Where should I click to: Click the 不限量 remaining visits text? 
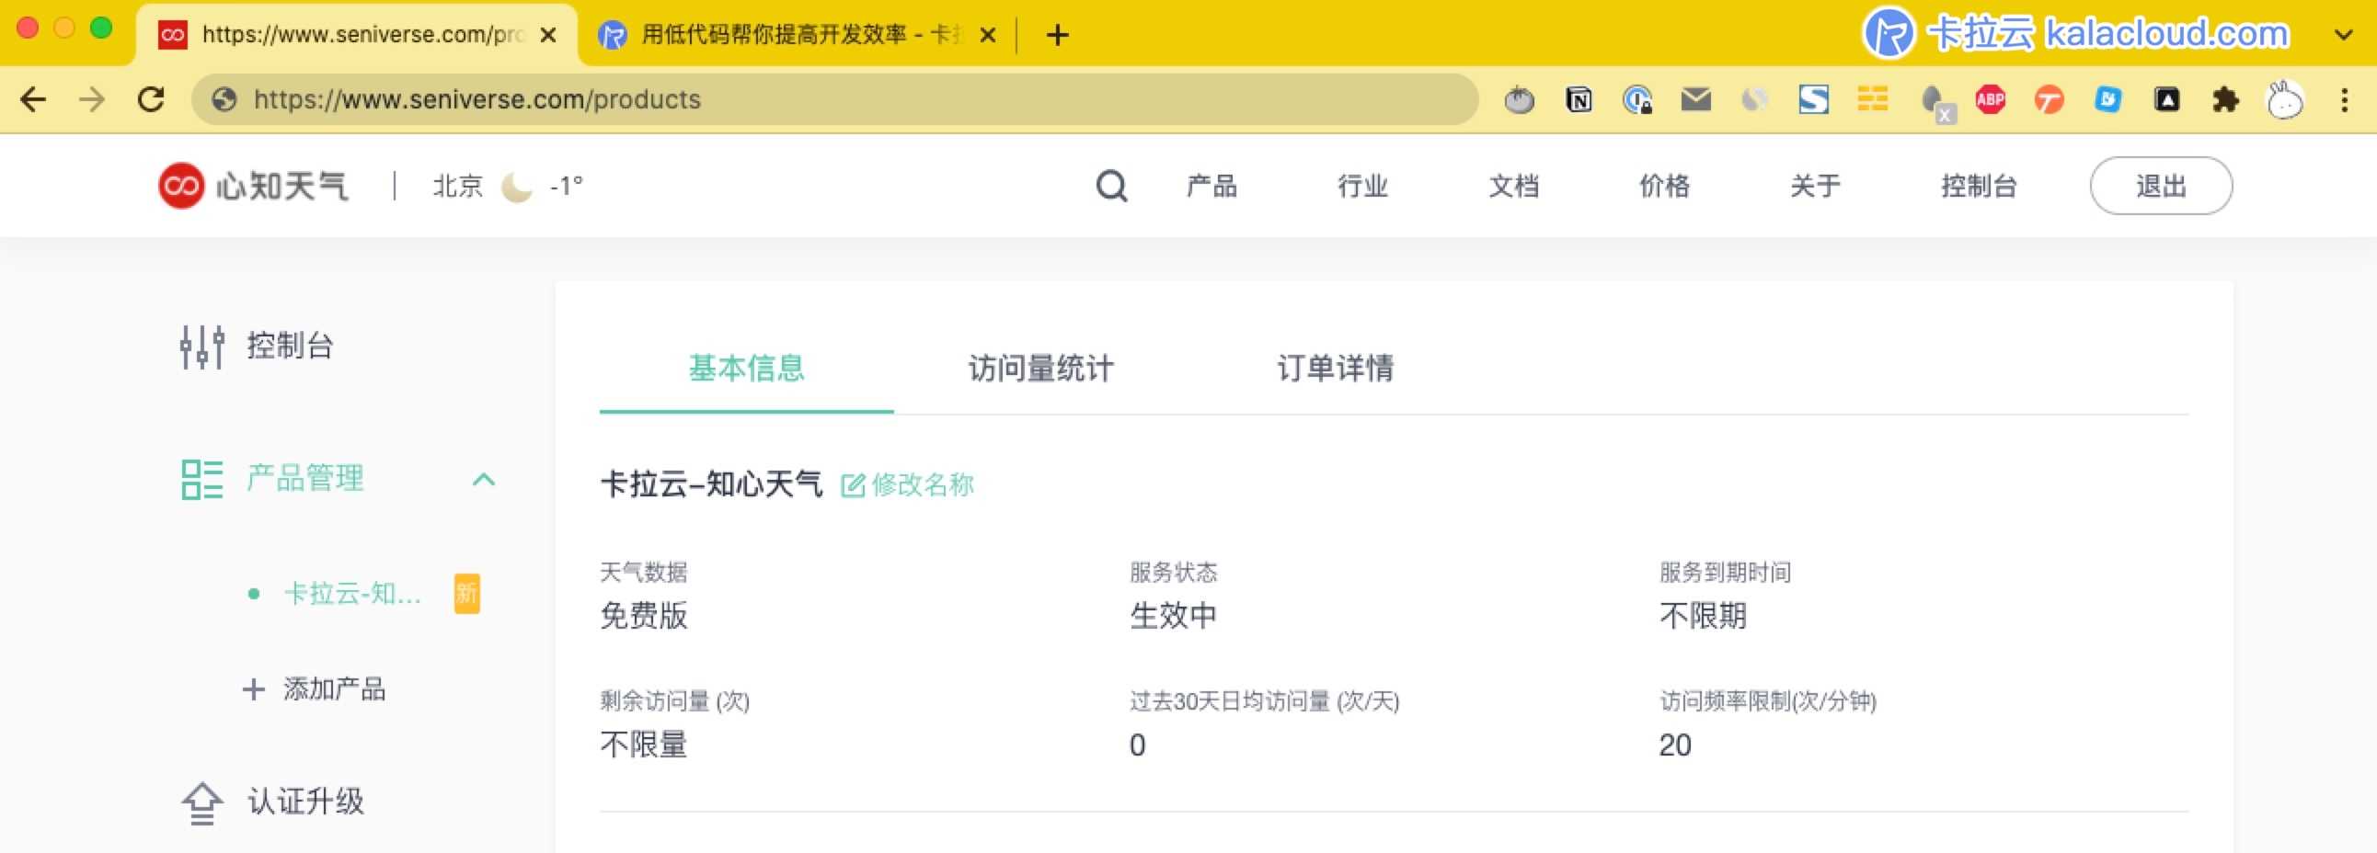(644, 745)
